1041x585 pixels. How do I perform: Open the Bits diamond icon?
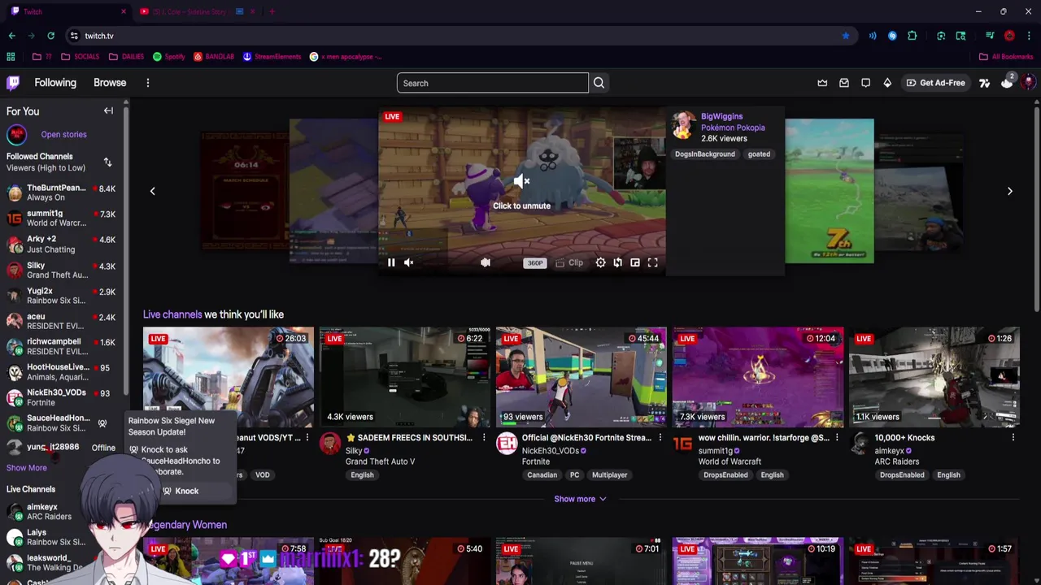pos(887,83)
